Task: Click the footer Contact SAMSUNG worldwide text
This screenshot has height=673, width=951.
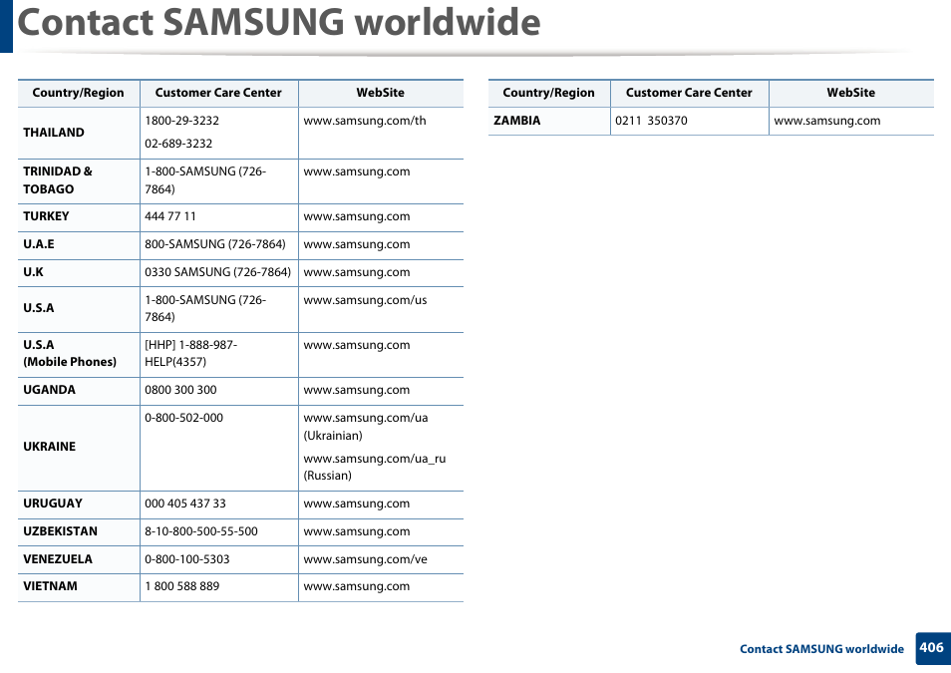Action: coord(821,649)
